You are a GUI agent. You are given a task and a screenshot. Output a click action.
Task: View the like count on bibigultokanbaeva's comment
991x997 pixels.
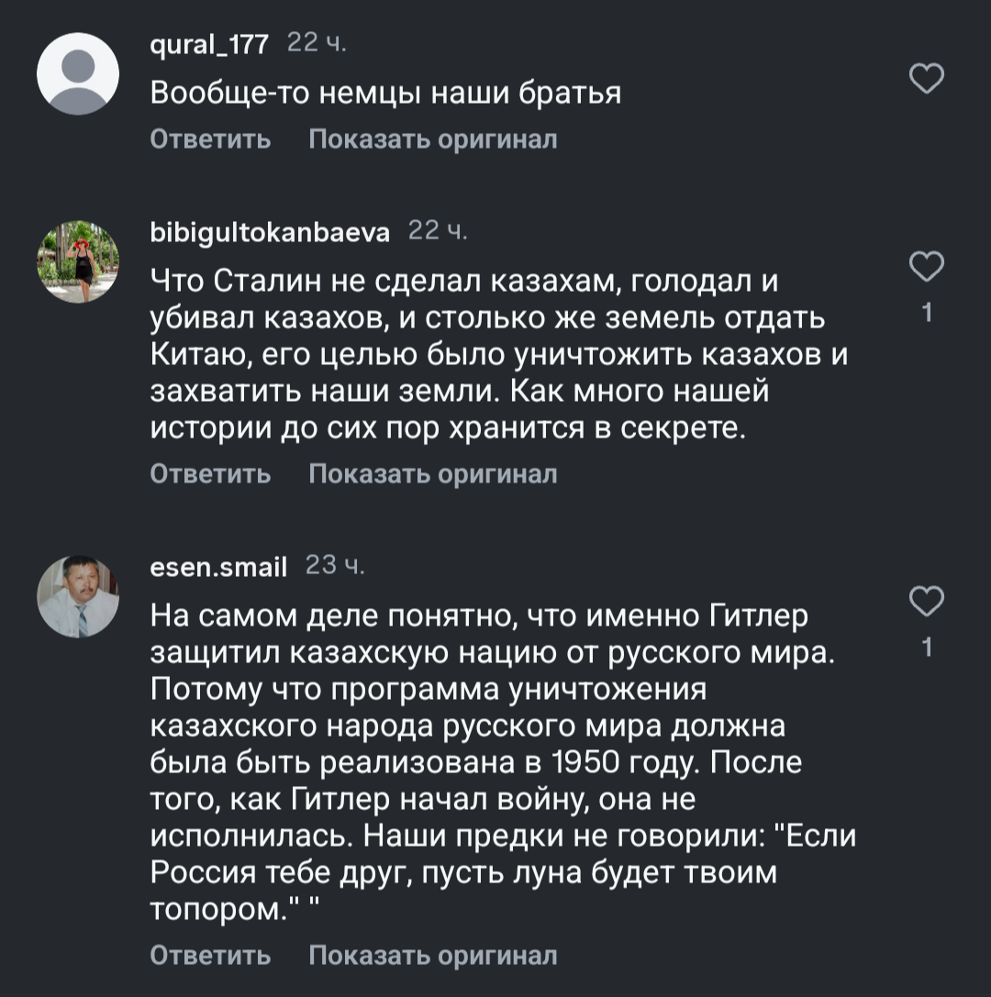926,314
